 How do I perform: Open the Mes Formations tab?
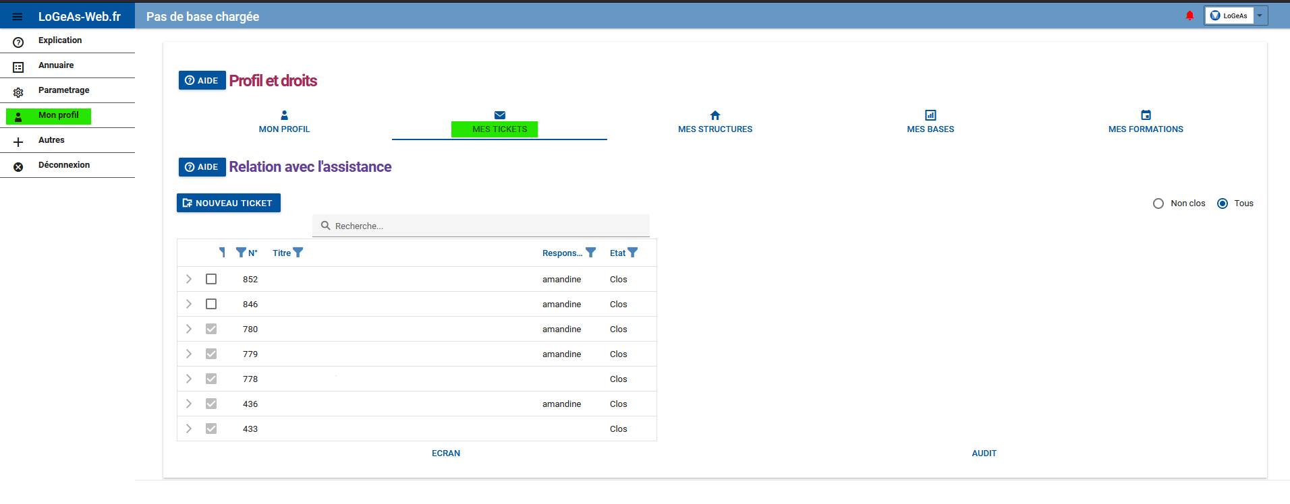pos(1146,122)
